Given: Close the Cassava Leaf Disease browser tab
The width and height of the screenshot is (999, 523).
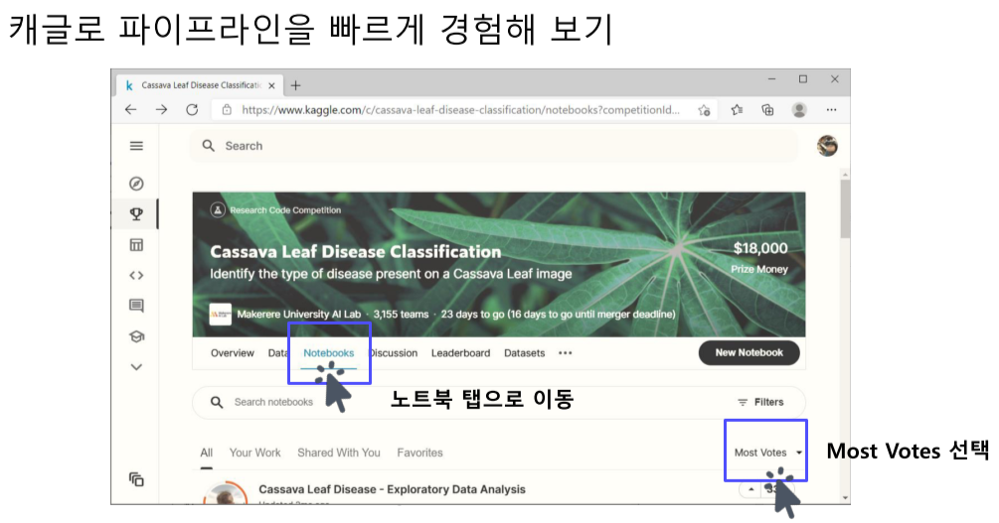Looking at the screenshot, I should (271, 85).
